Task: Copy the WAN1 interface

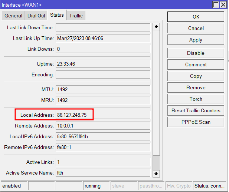Action: (196, 76)
